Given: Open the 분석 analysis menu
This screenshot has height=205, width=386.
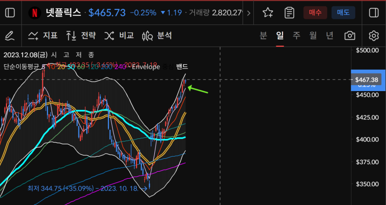Looking at the screenshot, I should click(x=157, y=36).
